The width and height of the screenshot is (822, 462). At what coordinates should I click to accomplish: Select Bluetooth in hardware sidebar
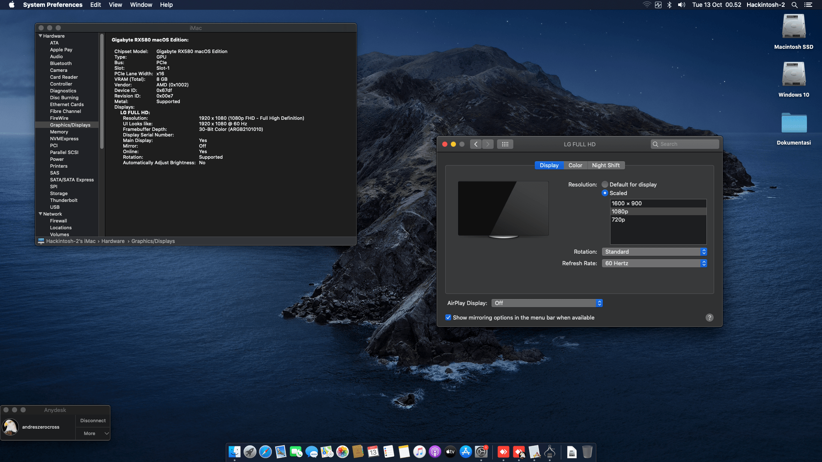point(61,63)
